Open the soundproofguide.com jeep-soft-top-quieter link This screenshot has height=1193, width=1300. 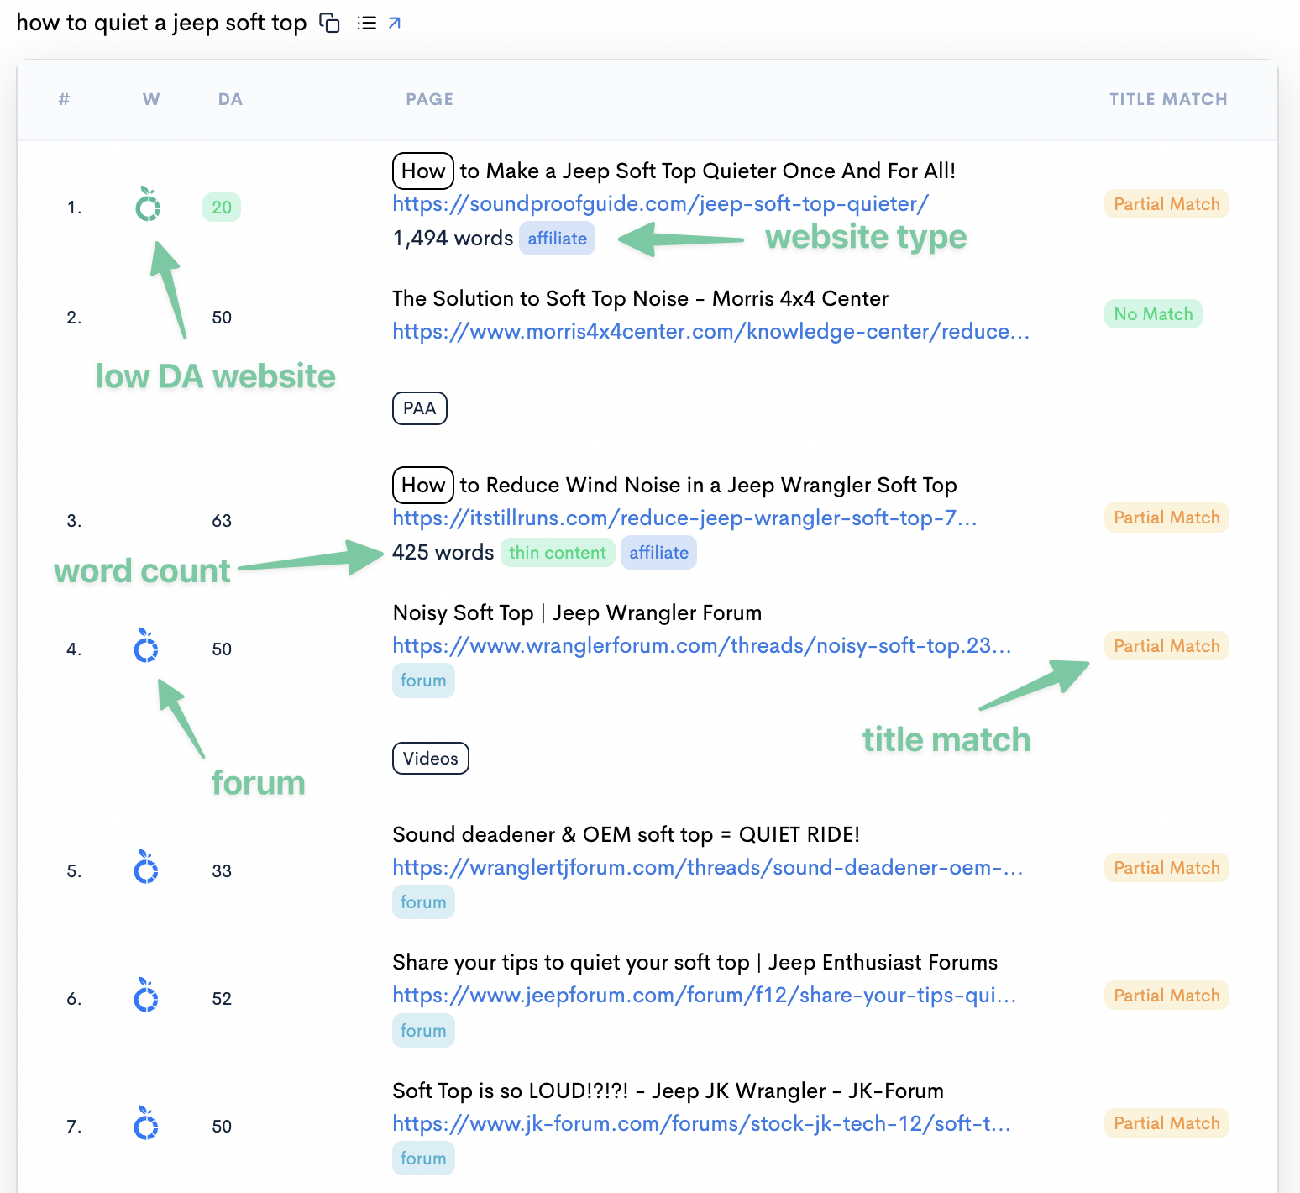click(x=661, y=203)
